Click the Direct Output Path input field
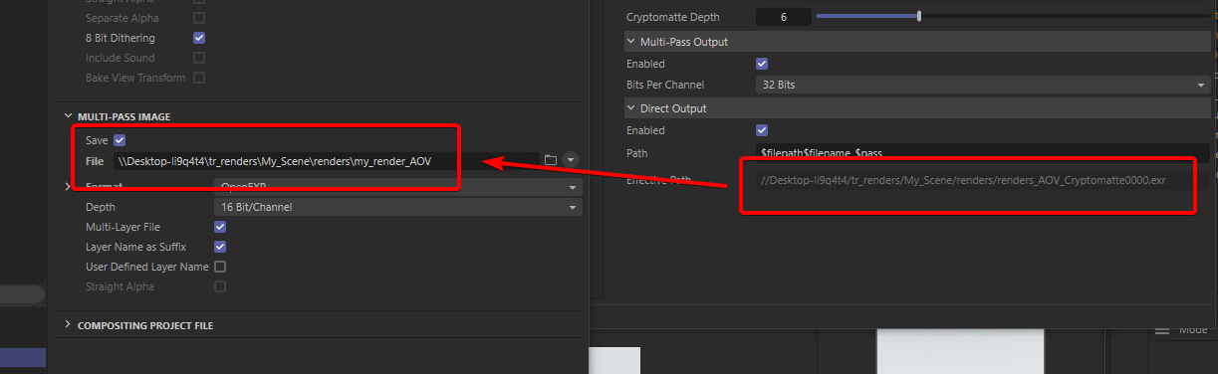 (x=983, y=152)
